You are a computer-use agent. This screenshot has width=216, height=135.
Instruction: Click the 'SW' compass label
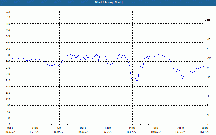tap(208, 77)
